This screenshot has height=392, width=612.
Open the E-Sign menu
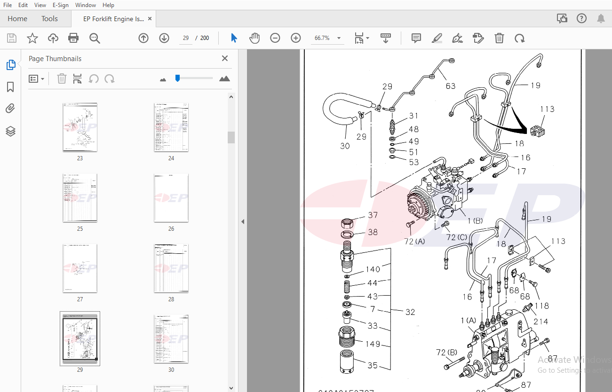pos(60,5)
